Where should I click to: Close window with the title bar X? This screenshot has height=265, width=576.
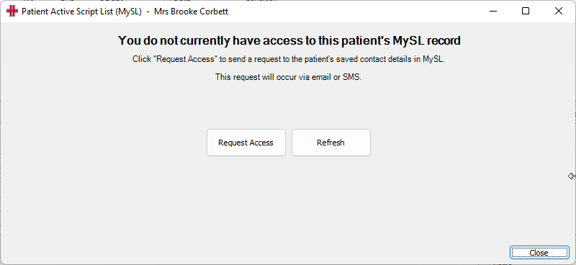pyautogui.click(x=559, y=12)
